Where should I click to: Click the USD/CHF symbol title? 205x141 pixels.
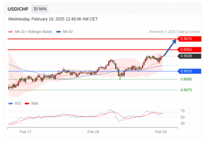pos(17,9)
